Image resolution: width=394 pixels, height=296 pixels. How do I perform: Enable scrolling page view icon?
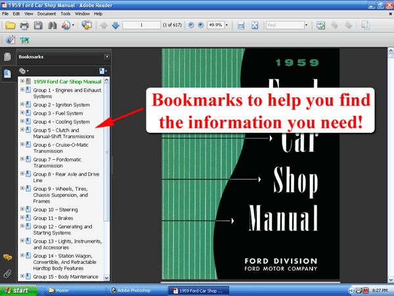(241, 25)
